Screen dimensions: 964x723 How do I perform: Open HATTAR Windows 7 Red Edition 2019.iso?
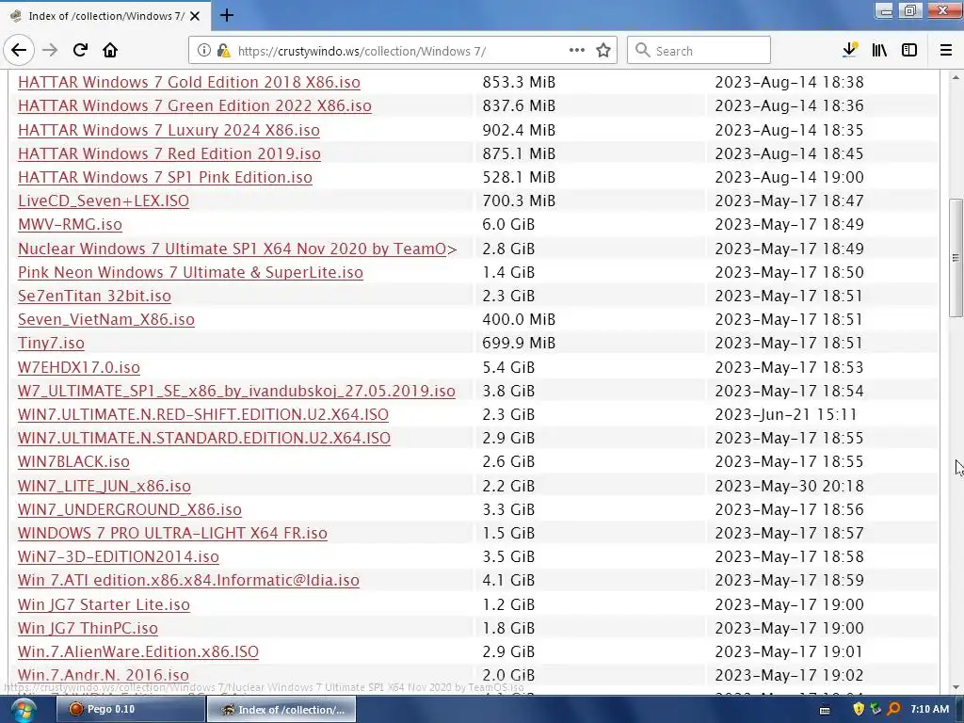[x=169, y=153]
